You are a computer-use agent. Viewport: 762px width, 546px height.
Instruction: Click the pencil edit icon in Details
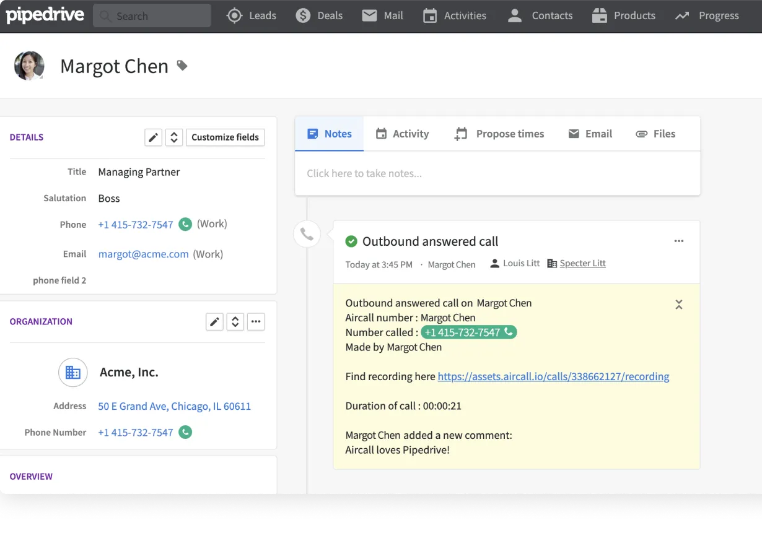[153, 137]
